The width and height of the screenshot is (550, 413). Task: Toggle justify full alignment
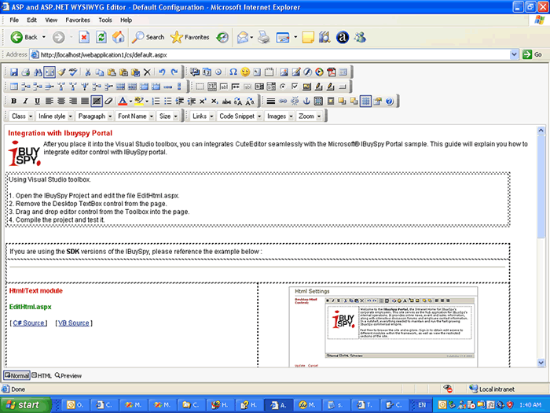coord(85,101)
